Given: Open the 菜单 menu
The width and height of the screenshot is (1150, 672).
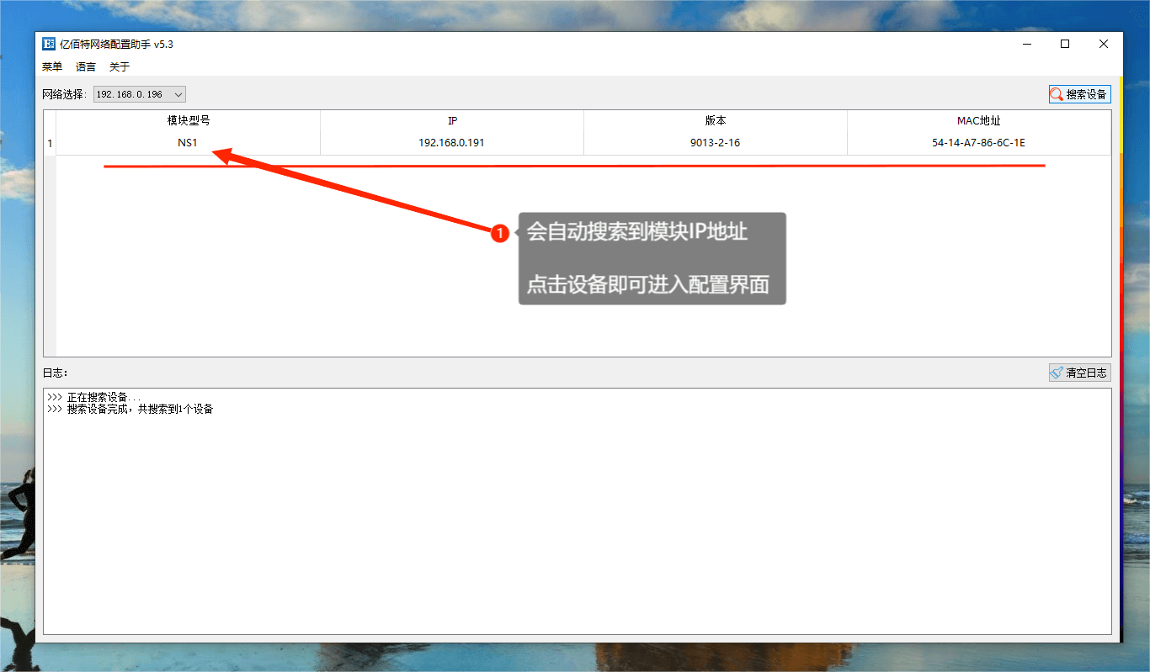Looking at the screenshot, I should coord(52,66).
